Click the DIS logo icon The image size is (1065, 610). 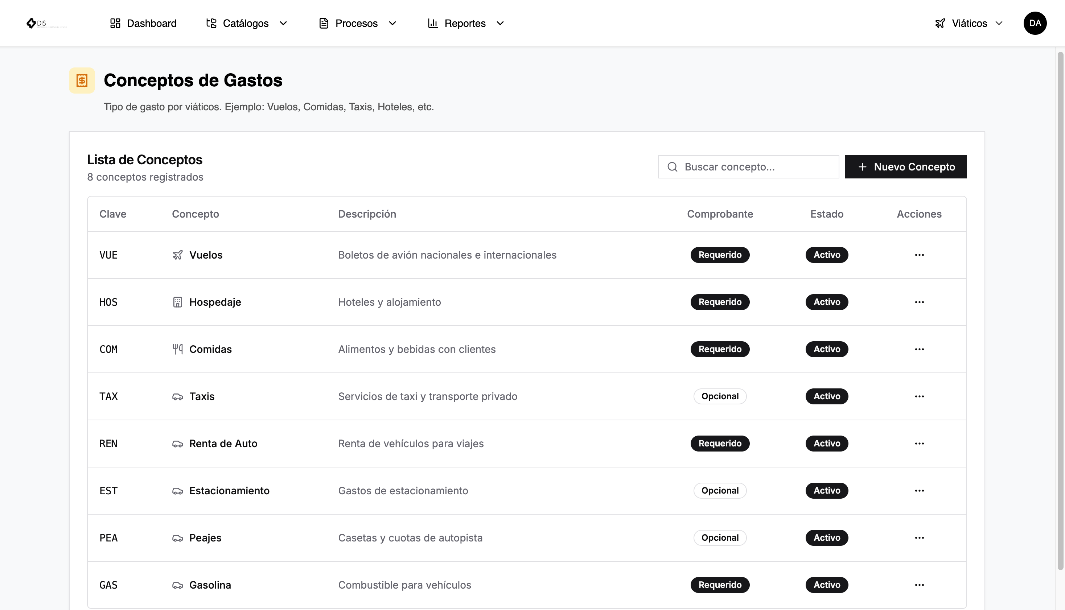32,23
